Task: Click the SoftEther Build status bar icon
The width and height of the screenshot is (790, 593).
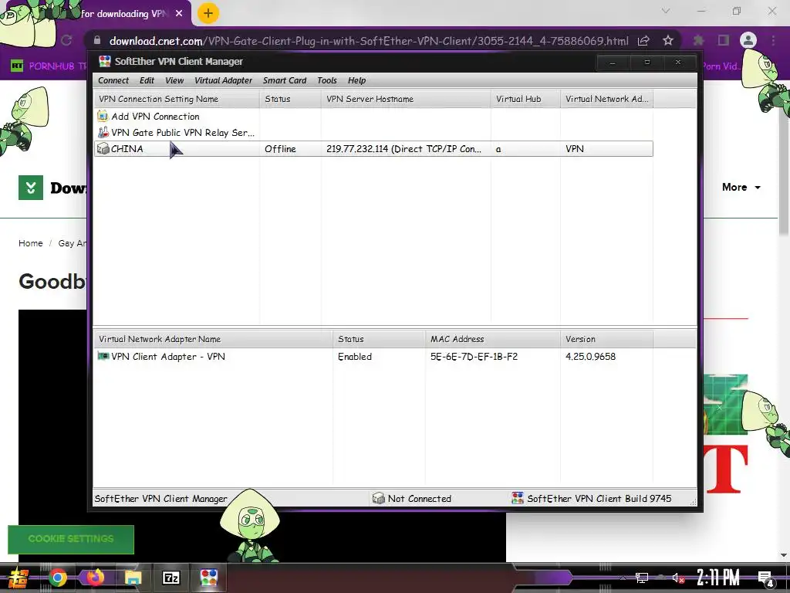Action: pyautogui.click(x=518, y=498)
